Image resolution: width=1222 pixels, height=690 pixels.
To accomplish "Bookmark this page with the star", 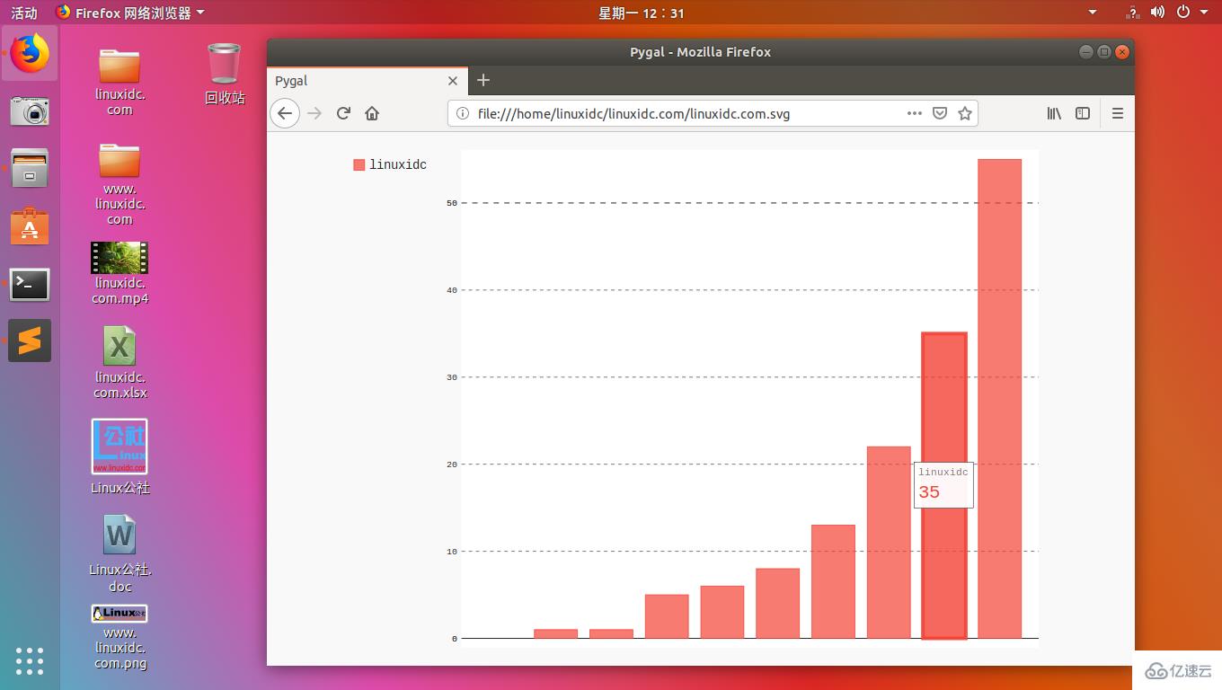I will click(x=965, y=113).
